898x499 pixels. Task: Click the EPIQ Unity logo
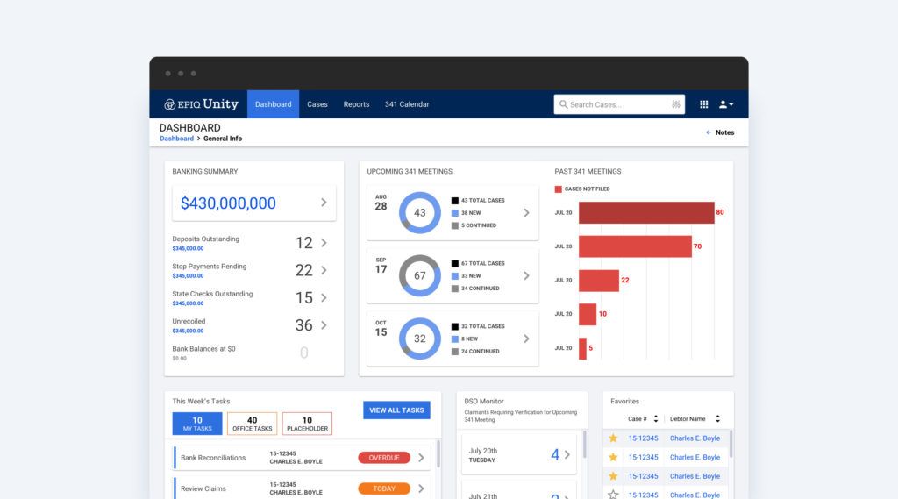(x=201, y=104)
